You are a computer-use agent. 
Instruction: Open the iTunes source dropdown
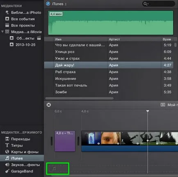point(59,4)
